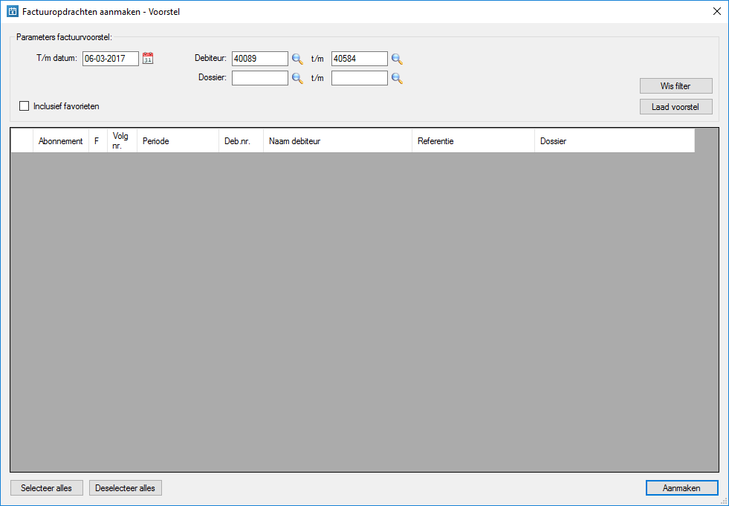Sort by F column header
This screenshot has width=729, height=506.
[x=98, y=141]
